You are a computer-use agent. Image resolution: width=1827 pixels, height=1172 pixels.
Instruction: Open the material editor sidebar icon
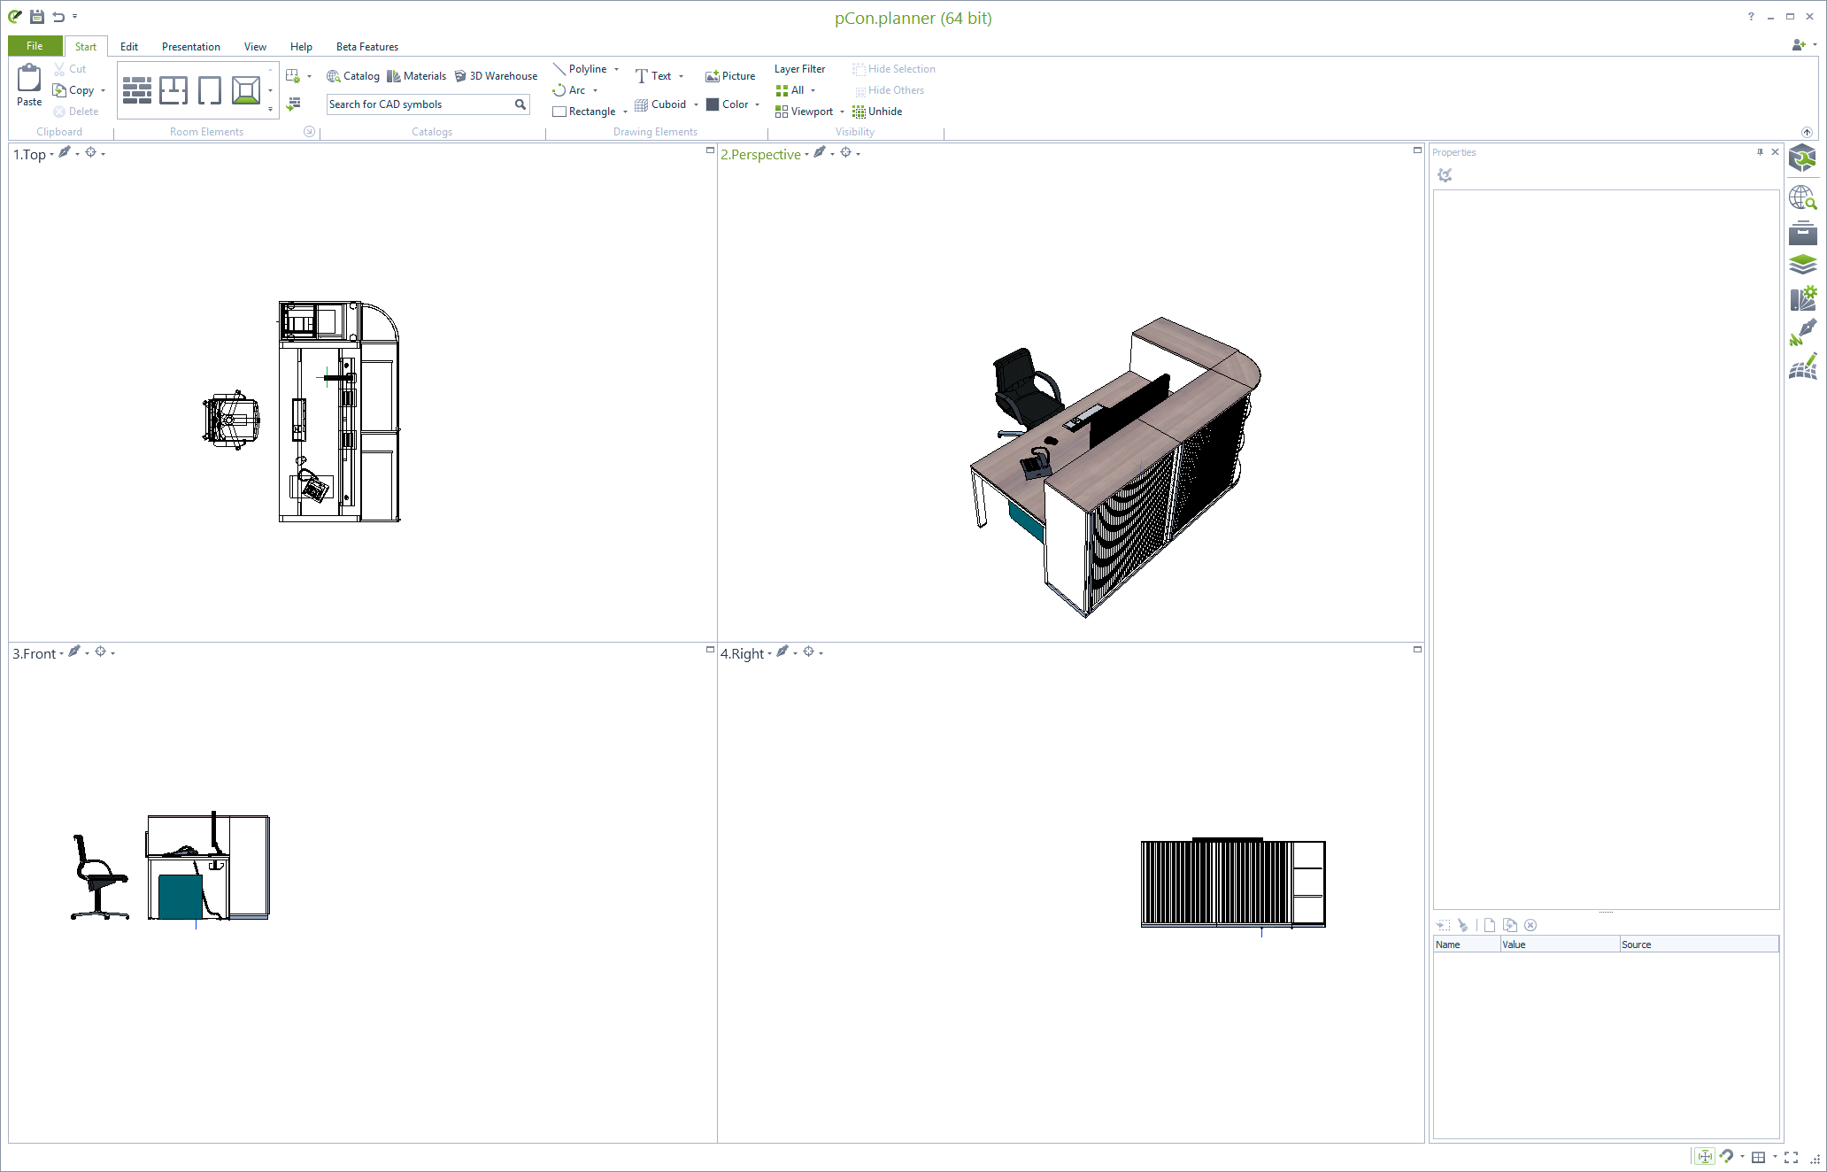1803,298
